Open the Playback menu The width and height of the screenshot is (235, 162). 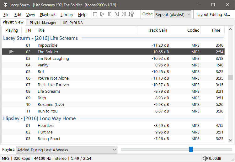pyautogui.click(x=48, y=14)
